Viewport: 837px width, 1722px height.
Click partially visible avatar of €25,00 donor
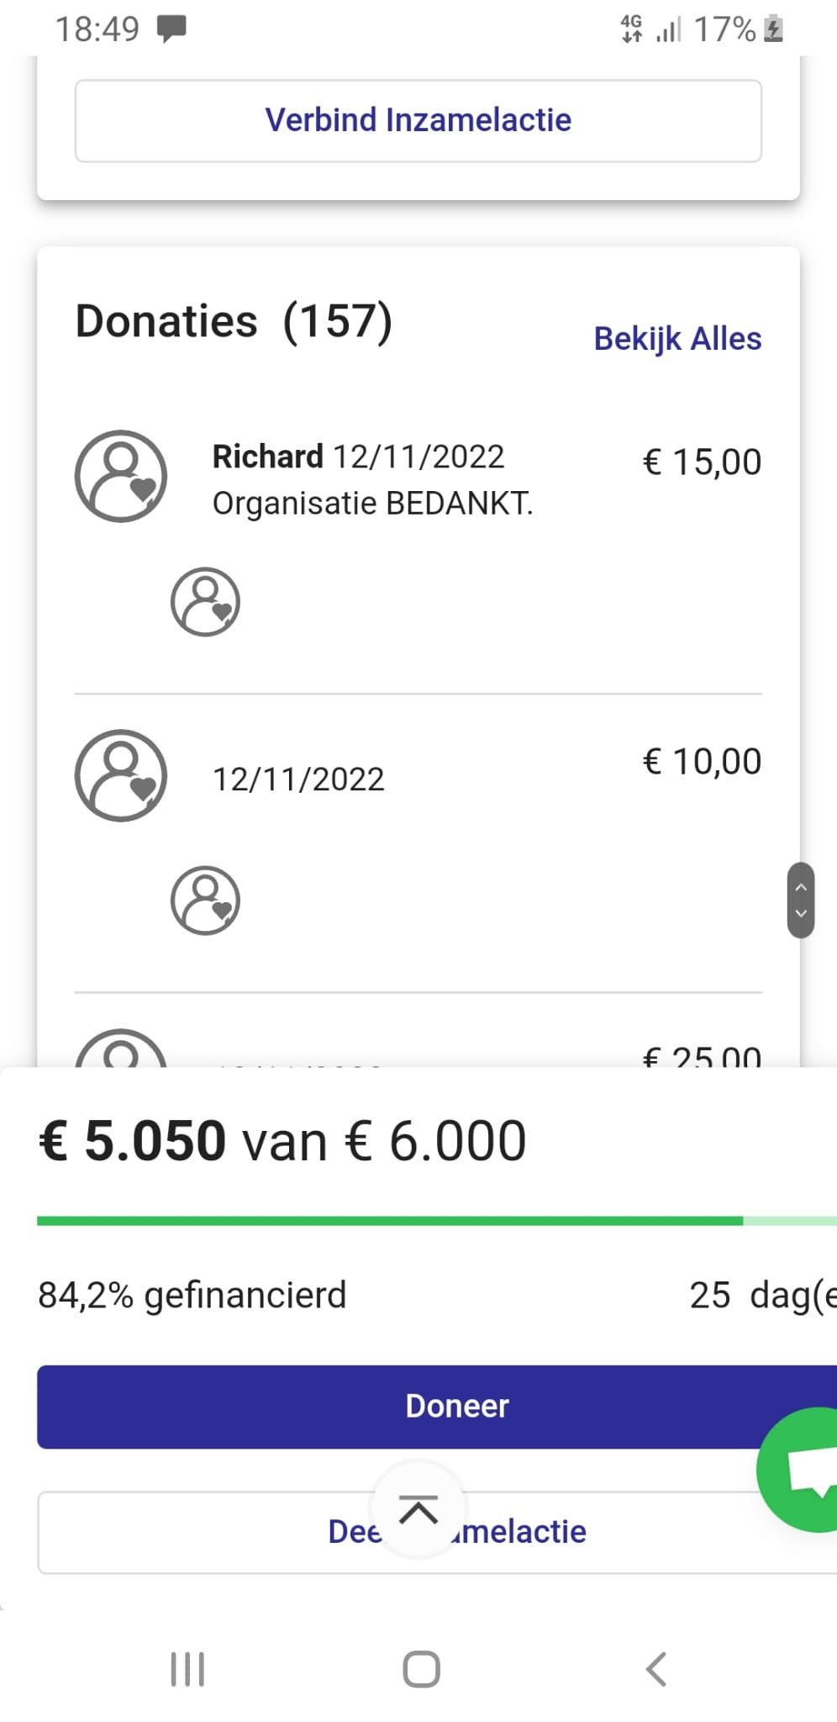tap(121, 1049)
